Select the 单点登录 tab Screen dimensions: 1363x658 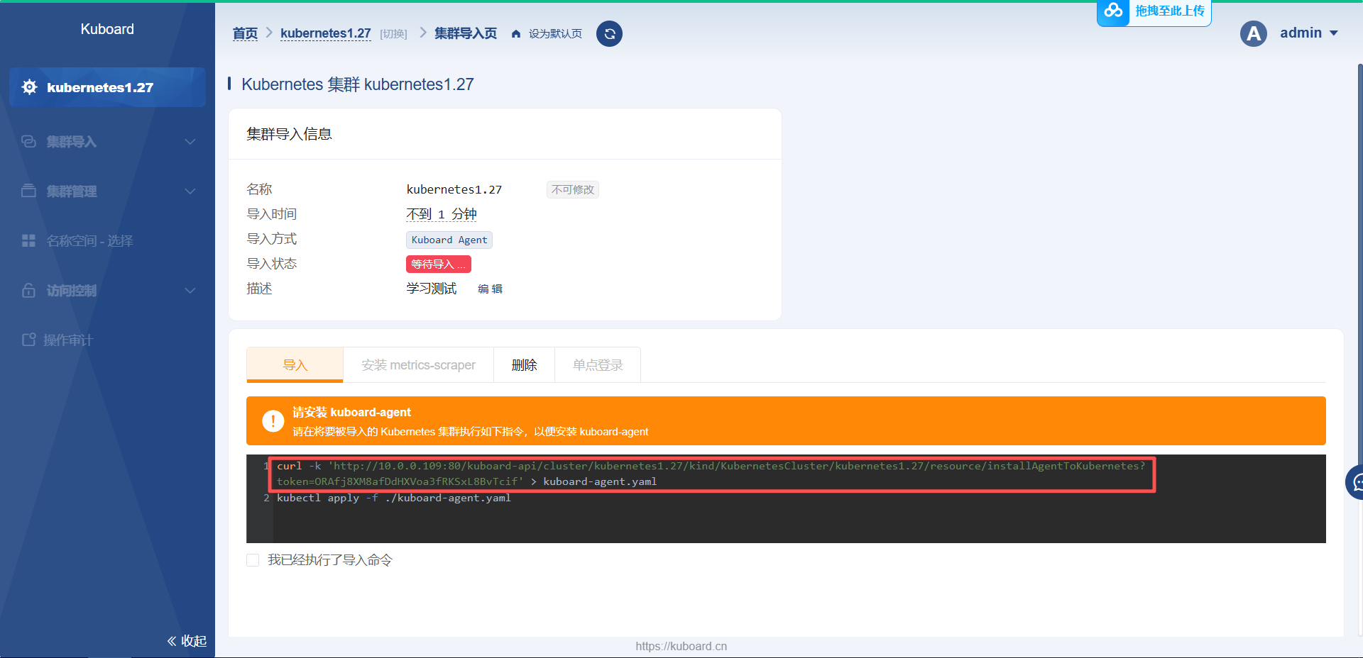(x=598, y=364)
